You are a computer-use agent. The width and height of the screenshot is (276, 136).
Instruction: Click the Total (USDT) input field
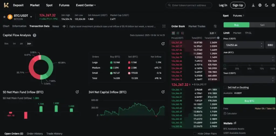point(249,79)
